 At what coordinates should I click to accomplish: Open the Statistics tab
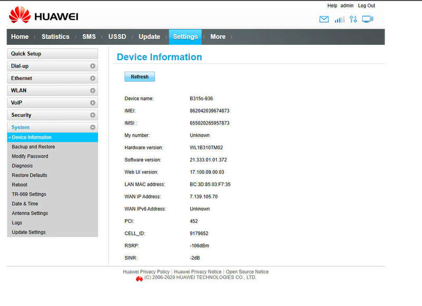click(55, 37)
